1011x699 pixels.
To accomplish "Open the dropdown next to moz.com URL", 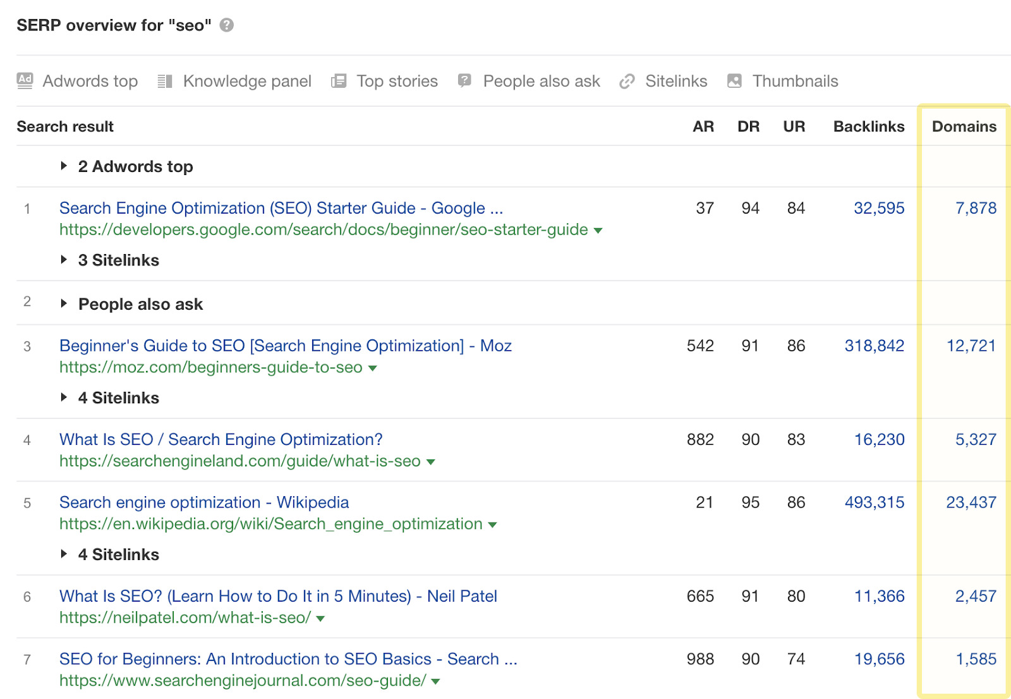I will pyautogui.click(x=373, y=368).
